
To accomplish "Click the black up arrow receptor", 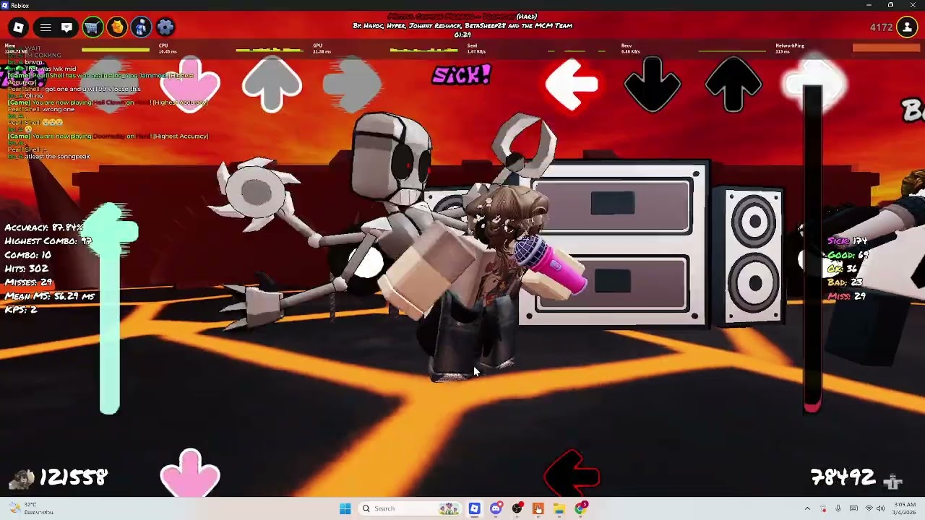I will pos(733,85).
